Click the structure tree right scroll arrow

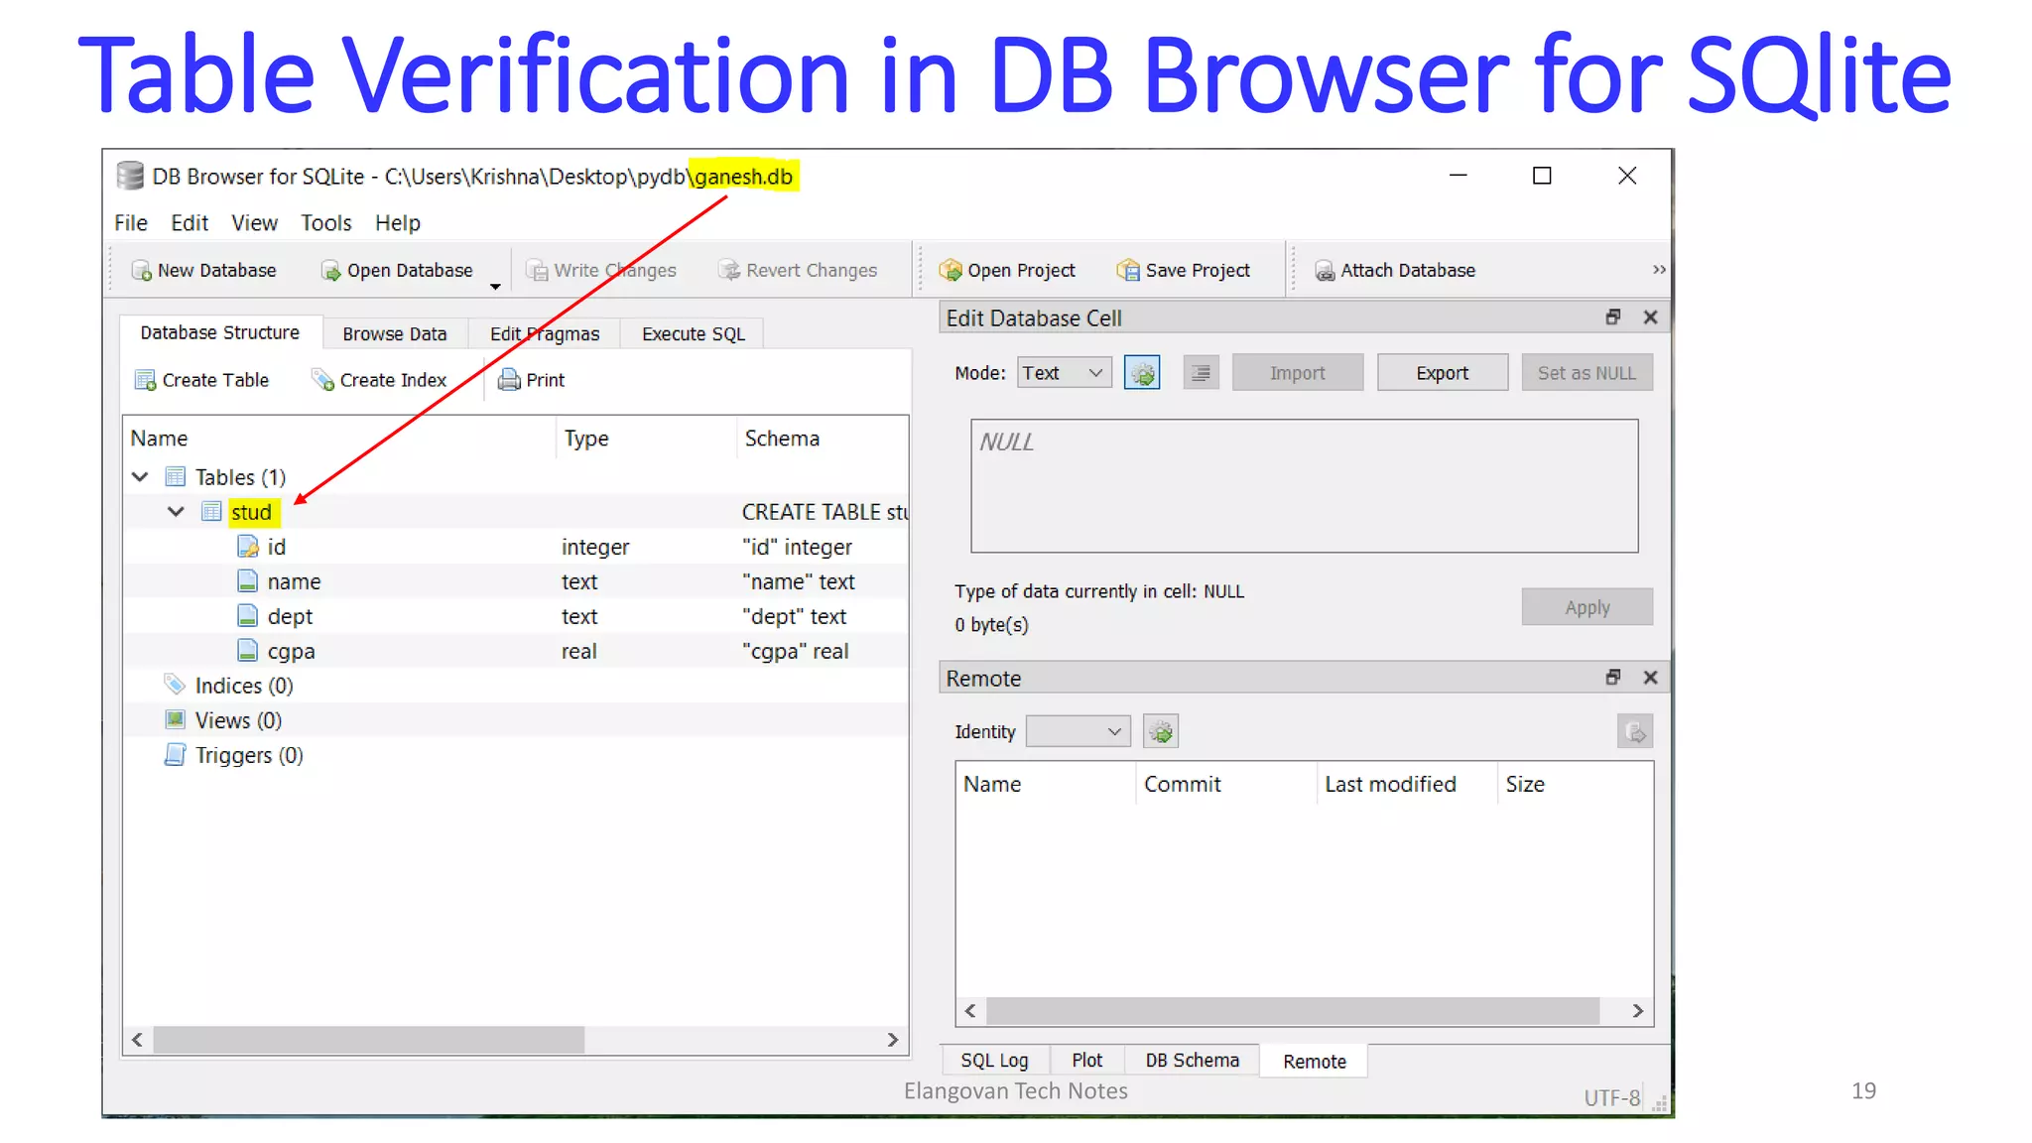[893, 1040]
